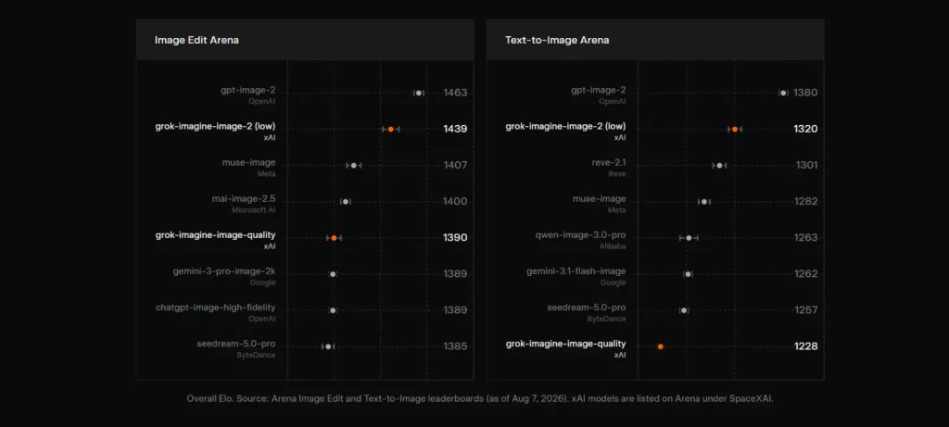Click the qwen-image-3.0-pro data point
This screenshot has height=427, width=949.
pos(689,238)
